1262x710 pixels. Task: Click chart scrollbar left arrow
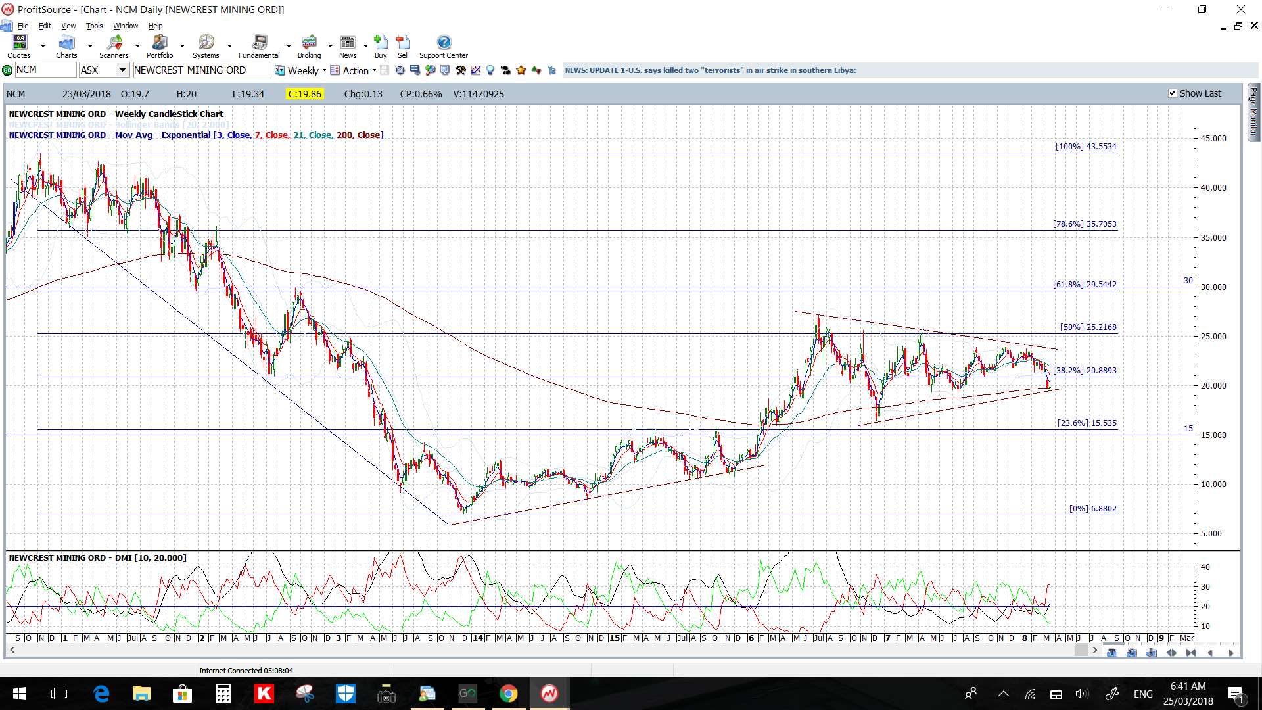point(12,650)
